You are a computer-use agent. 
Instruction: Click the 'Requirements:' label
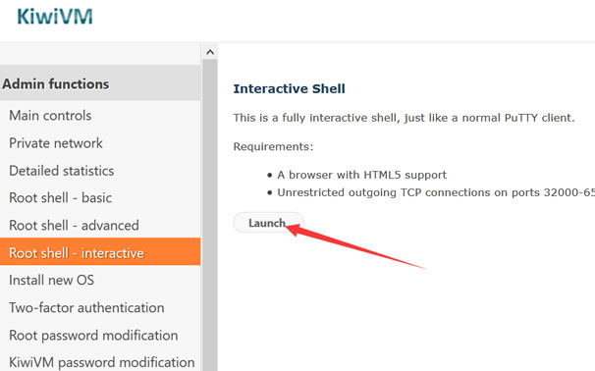pyautogui.click(x=273, y=146)
